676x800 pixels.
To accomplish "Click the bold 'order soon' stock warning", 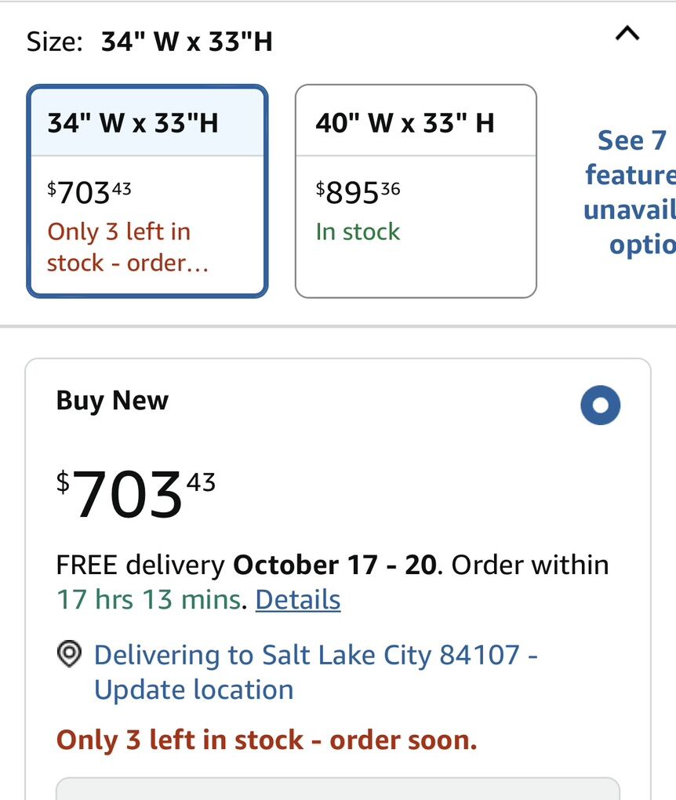I will tap(267, 740).
